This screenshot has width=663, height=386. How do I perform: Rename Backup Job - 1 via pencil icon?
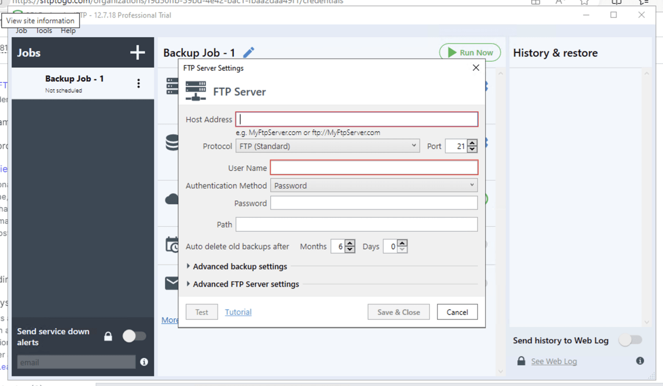pos(248,52)
